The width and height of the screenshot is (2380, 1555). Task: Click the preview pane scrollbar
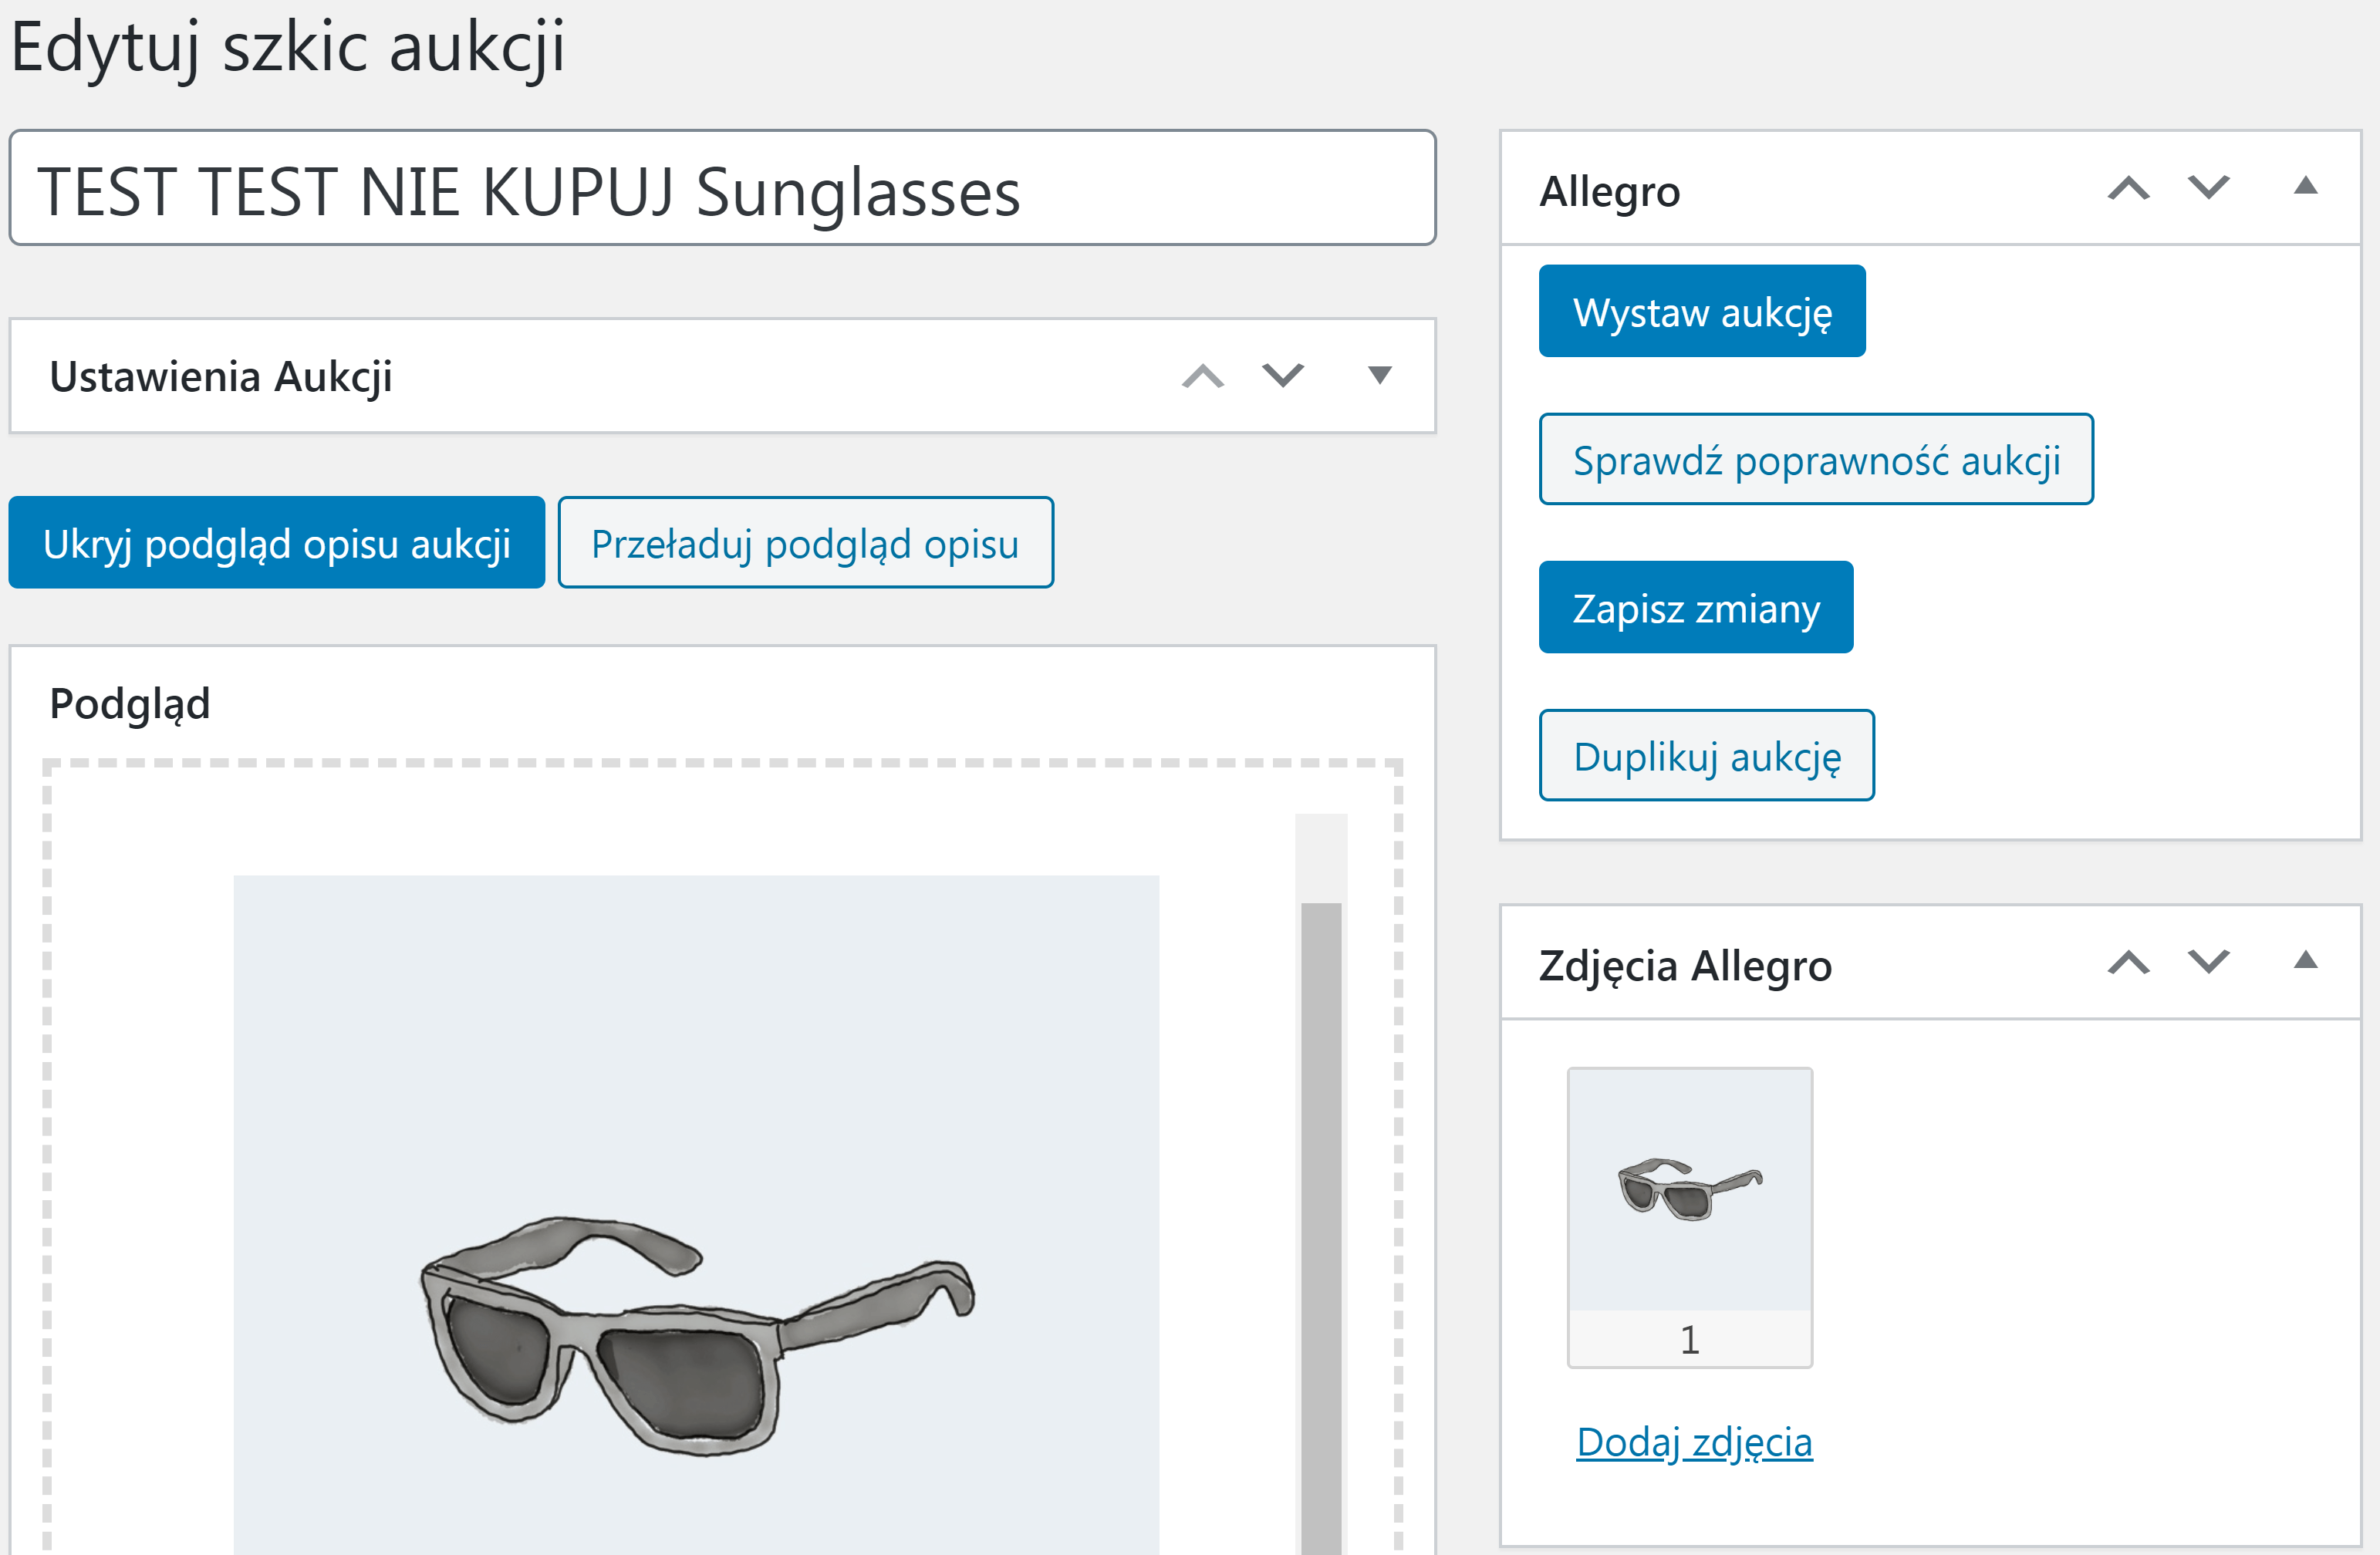pyautogui.click(x=1321, y=1228)
